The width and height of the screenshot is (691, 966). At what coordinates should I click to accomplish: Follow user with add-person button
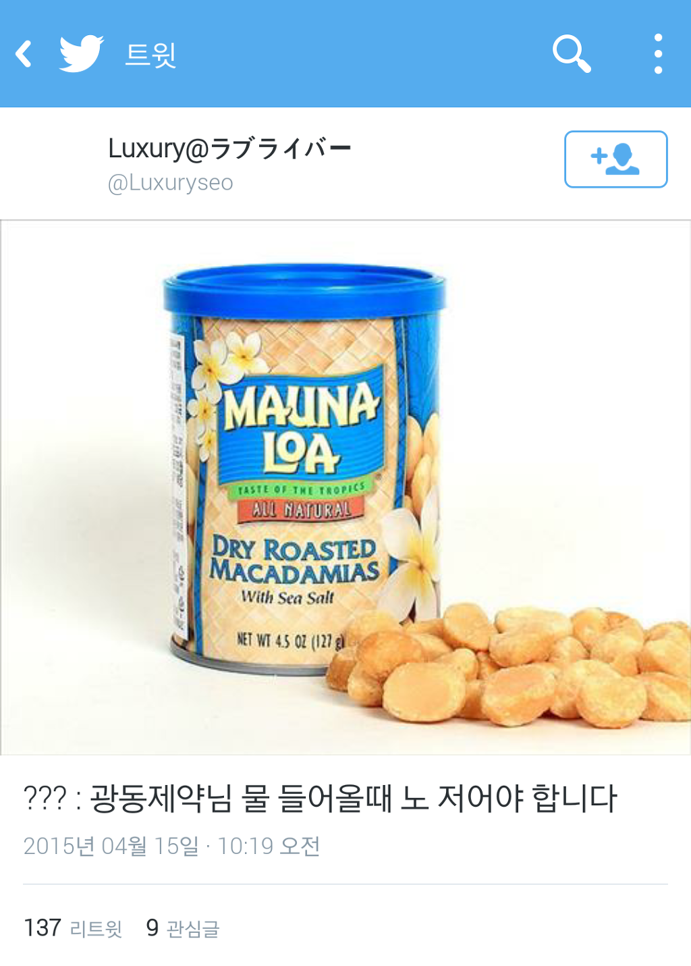[x=615, y=159]
